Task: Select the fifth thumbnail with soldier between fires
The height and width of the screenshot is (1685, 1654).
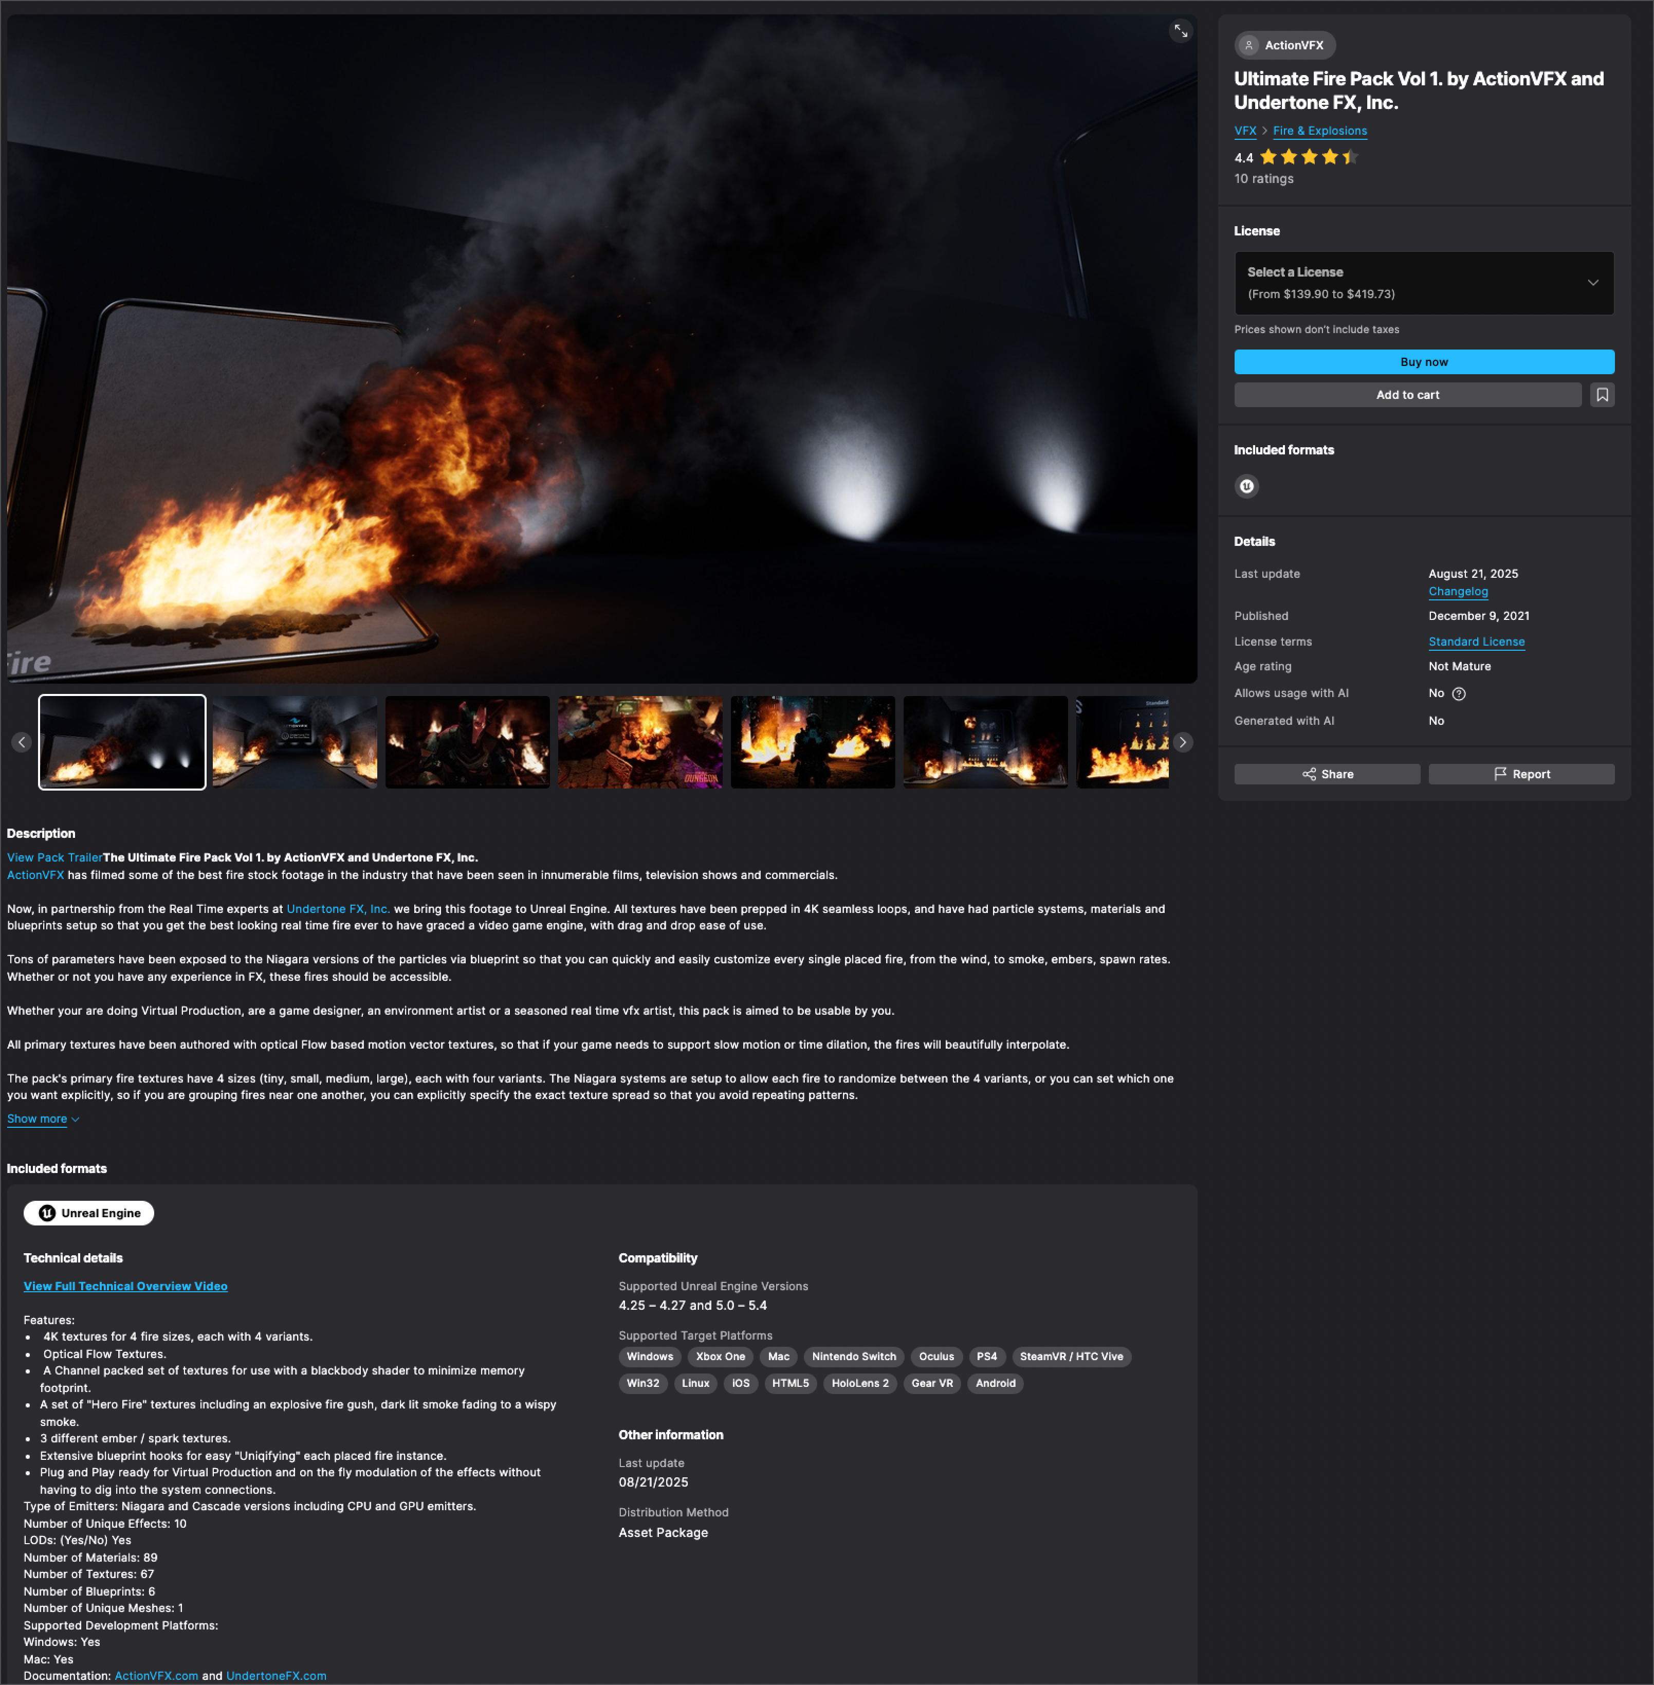Action: click(x=813, y=743)
